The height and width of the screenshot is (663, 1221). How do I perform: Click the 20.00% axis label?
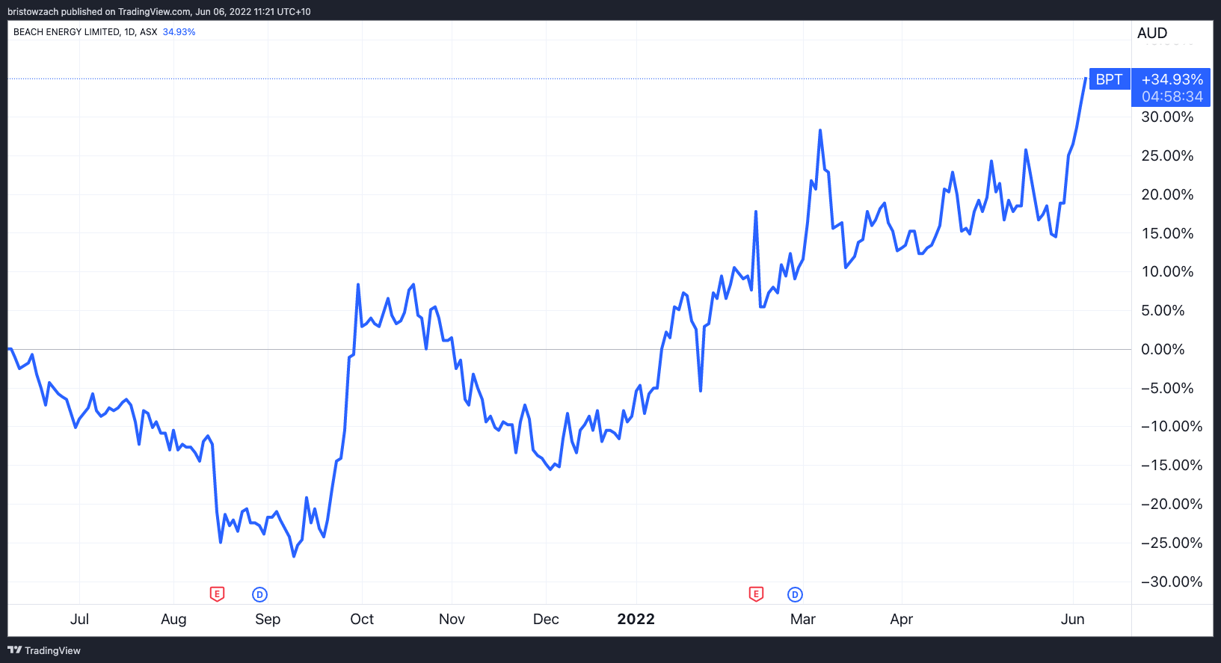1167,194
